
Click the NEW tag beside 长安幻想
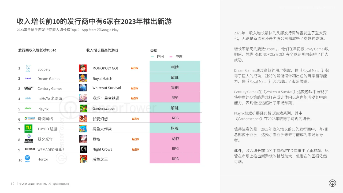[x=136, y=119]
